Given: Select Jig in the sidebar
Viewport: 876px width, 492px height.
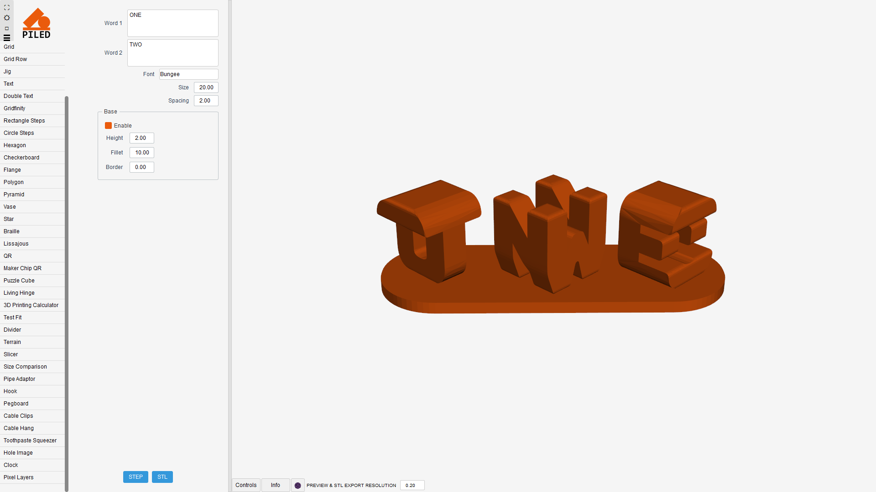Looking at the screenshot, I should 32,72.
